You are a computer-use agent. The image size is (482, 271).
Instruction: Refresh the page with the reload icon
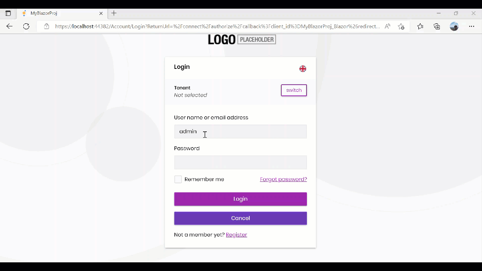point(26,26)
